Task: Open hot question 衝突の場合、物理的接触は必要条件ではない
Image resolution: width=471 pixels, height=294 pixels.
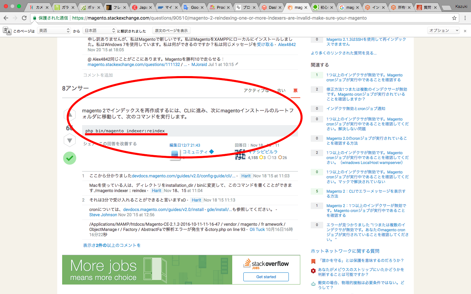Action: click(x=361, y=285)
